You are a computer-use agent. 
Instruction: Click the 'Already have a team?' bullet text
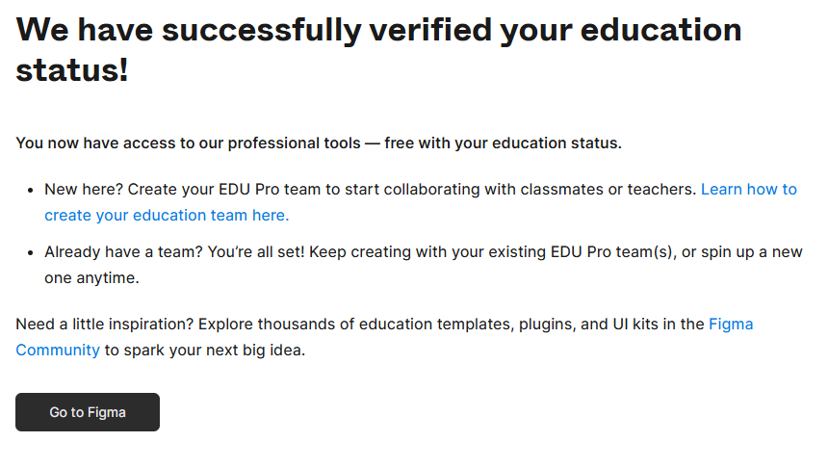[x=123, y=252]
